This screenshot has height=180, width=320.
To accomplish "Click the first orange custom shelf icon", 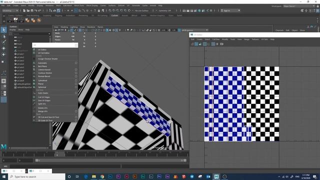I will coord(27,20).
